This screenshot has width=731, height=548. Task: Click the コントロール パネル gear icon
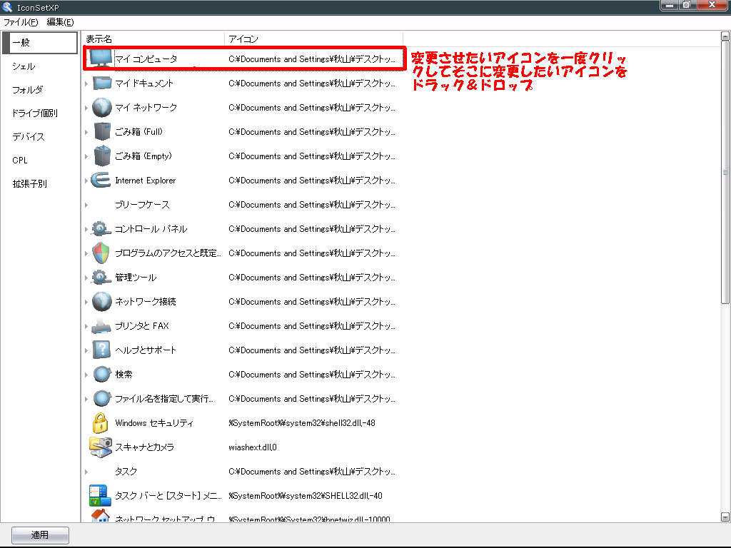pyautogui.click(x=101, y=228)
